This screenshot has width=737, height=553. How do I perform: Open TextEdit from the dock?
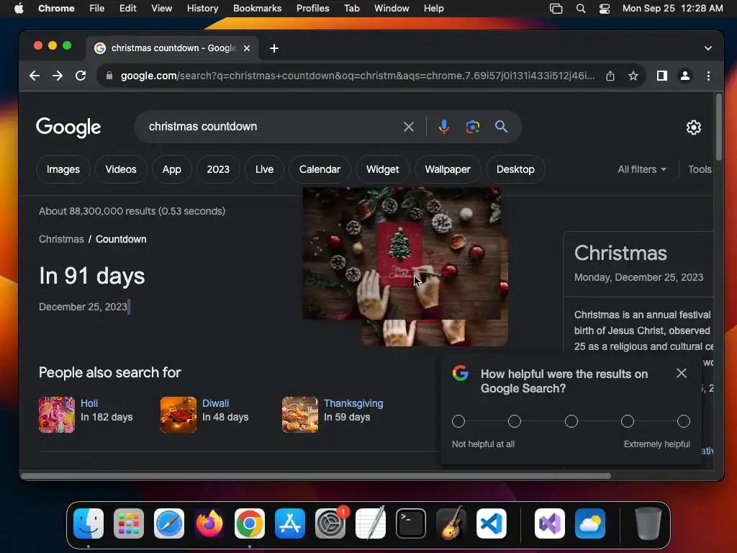pos(371,523)
